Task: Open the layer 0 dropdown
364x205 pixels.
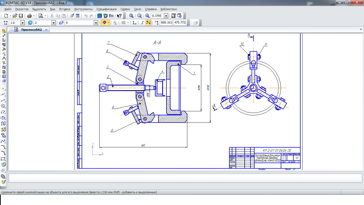Action: (96, 23)
